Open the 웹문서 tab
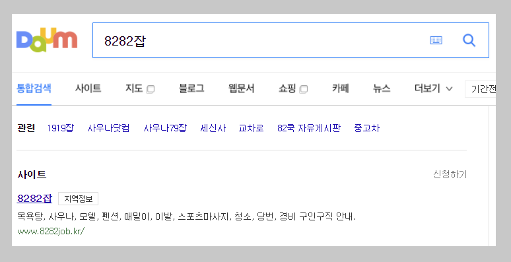511x262 pixels. point(241,88)
